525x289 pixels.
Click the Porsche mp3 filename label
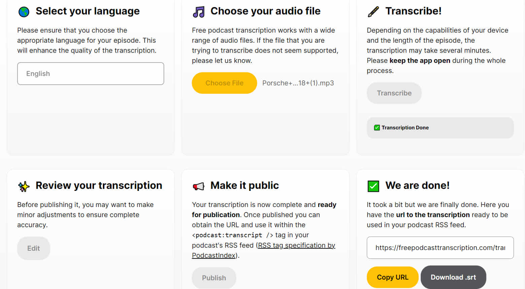(x=298, y=83)
